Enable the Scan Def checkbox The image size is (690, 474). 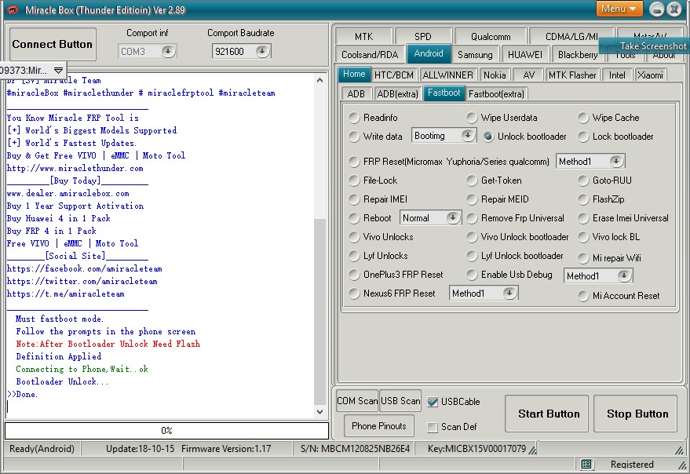[433, 427]
